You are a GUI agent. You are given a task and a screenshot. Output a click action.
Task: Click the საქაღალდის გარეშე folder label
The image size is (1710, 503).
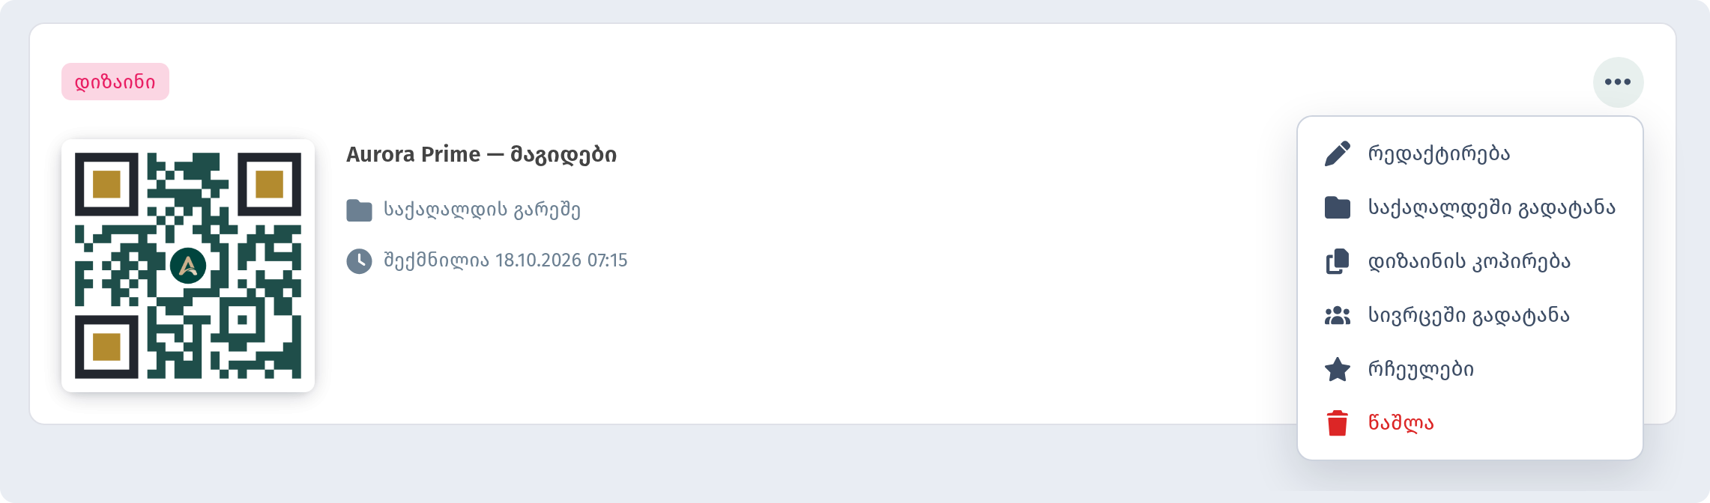pos(482,210)
